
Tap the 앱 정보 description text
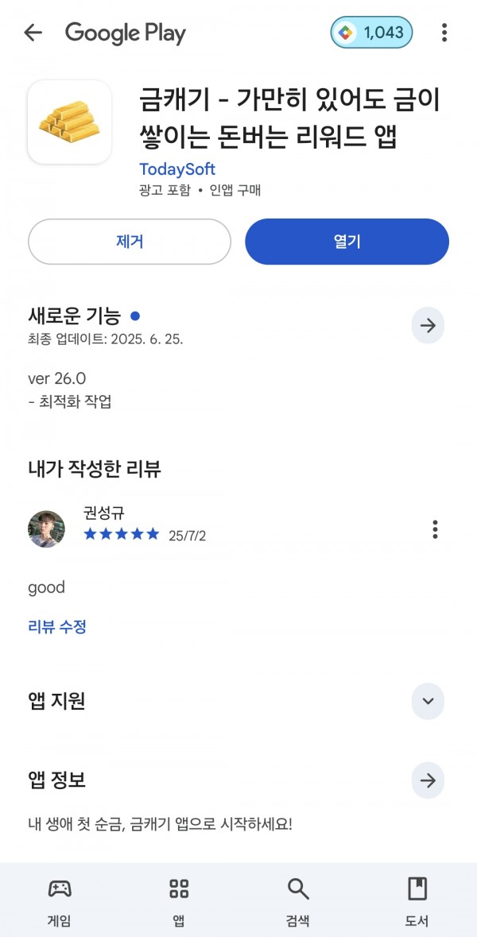click(x=161, y=825)
